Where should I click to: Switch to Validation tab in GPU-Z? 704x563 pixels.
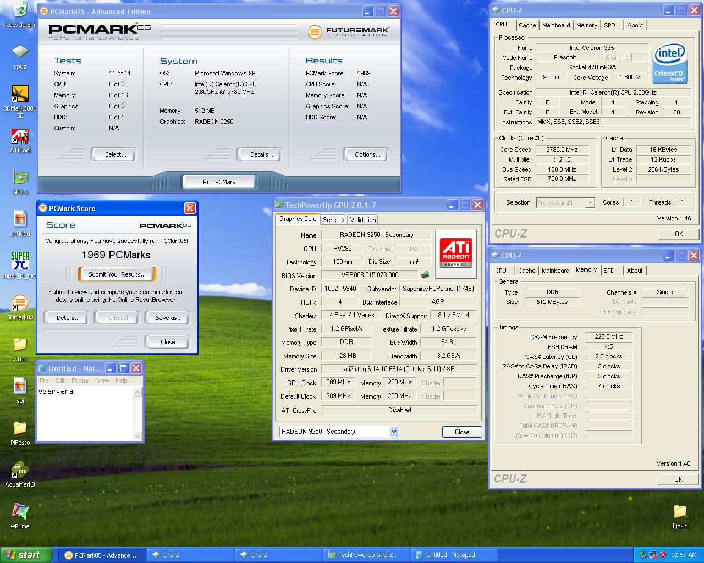363,219
